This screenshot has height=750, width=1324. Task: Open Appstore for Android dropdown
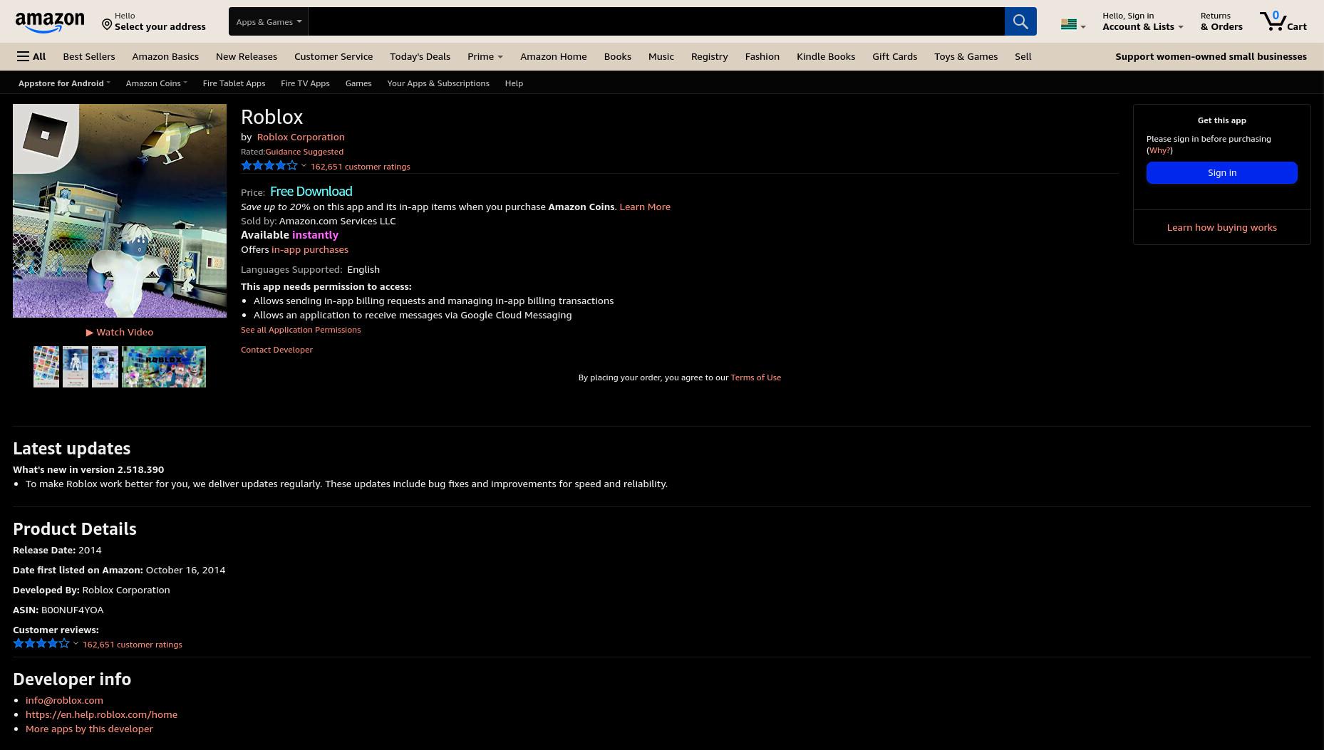[64, 83]
